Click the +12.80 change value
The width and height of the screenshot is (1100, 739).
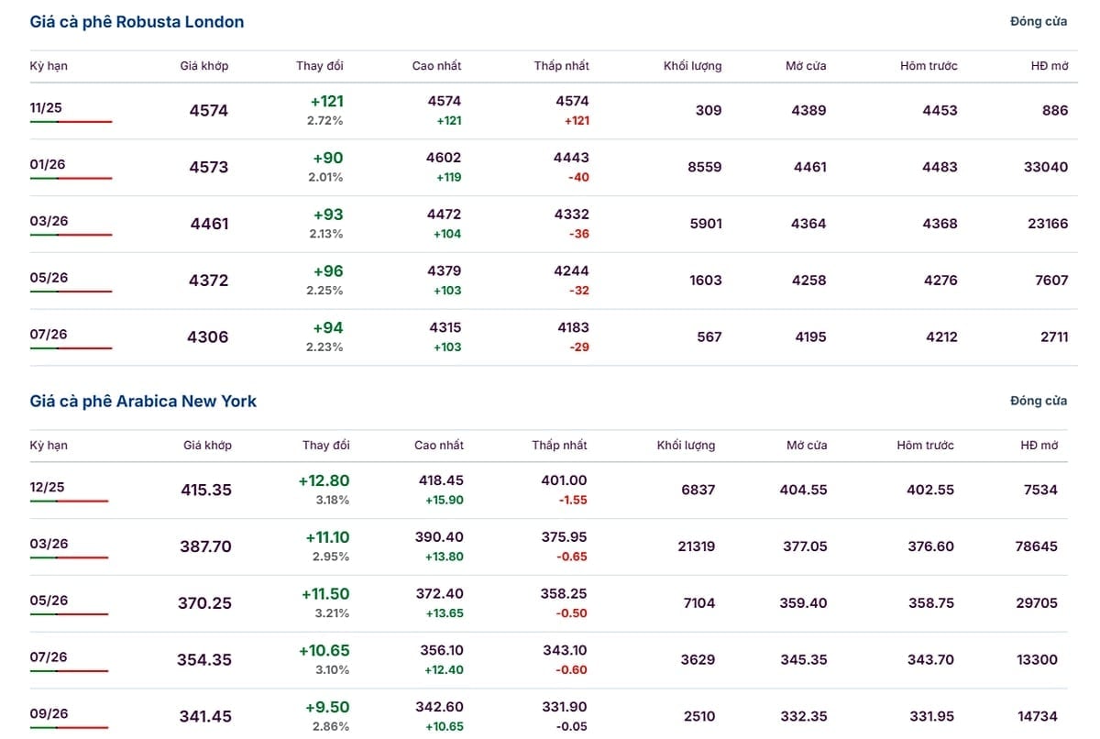coord(324,480)
